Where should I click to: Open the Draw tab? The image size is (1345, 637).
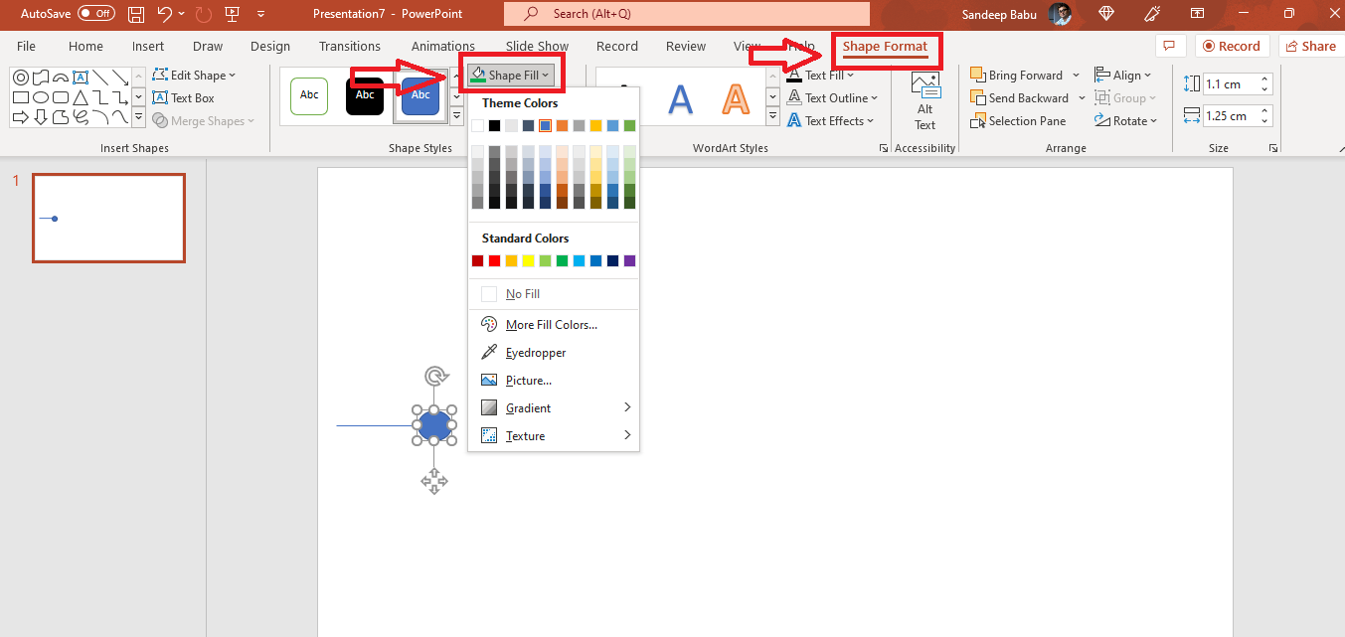pyautogui.click(x=208, y=46)
